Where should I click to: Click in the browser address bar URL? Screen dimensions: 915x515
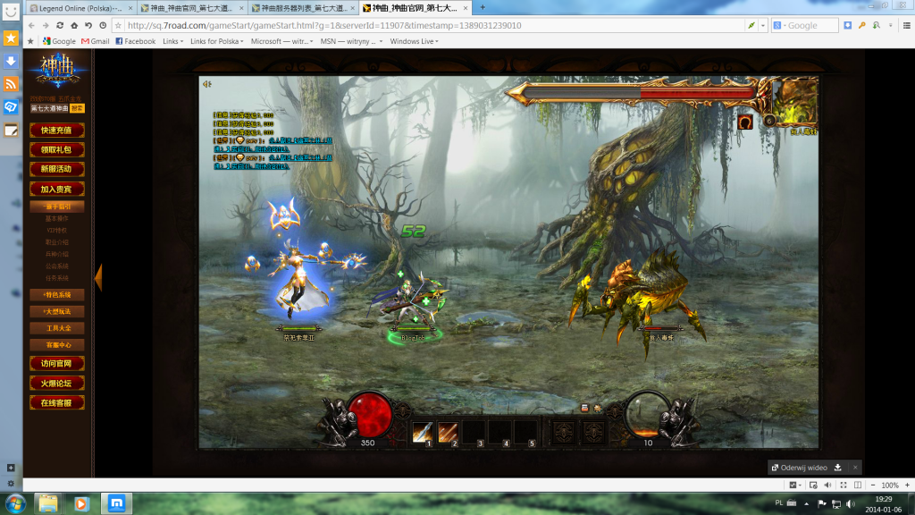pos(324,26)
